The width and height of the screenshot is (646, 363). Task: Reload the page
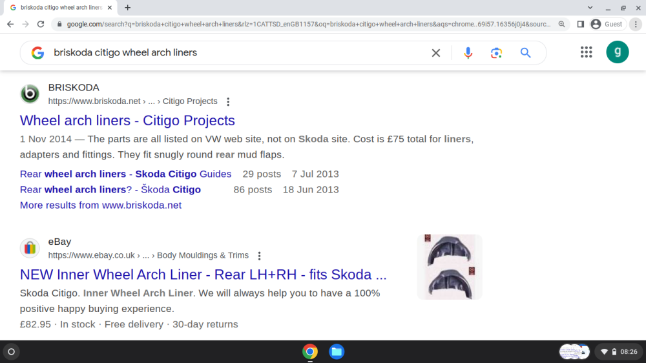pyautogui.click(x=40, y=25)
